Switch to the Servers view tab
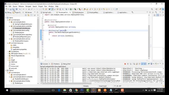Screen dimensions: 169x95 pyautogui.click(x=29, y=12)
